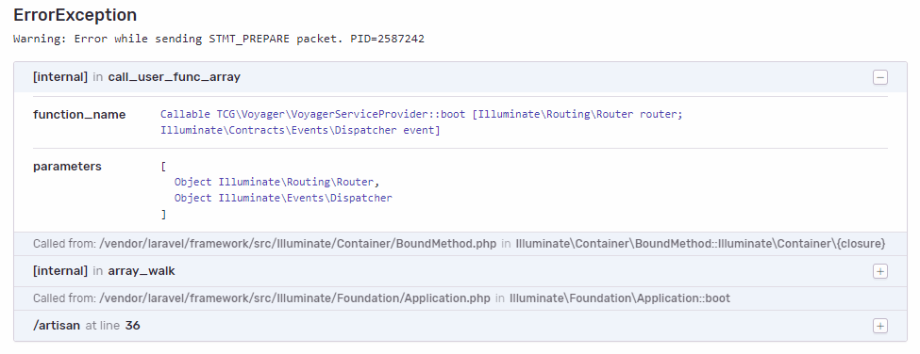Expand the /artisan line 36 frame

click(x=880, y=326)
